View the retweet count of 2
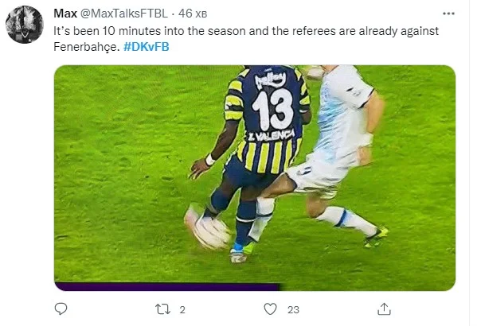The height and width of the screenshot is (326, 477). (x=182, y=309)
